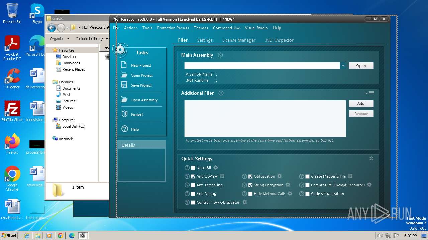
Task: Enable Create Mapping File checkbox
Action: click(x=307, y=176)
